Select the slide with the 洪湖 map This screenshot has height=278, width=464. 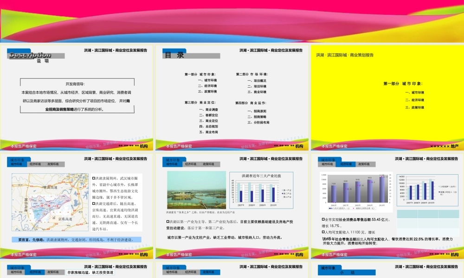pyautogui.click(x=77, y=206)
